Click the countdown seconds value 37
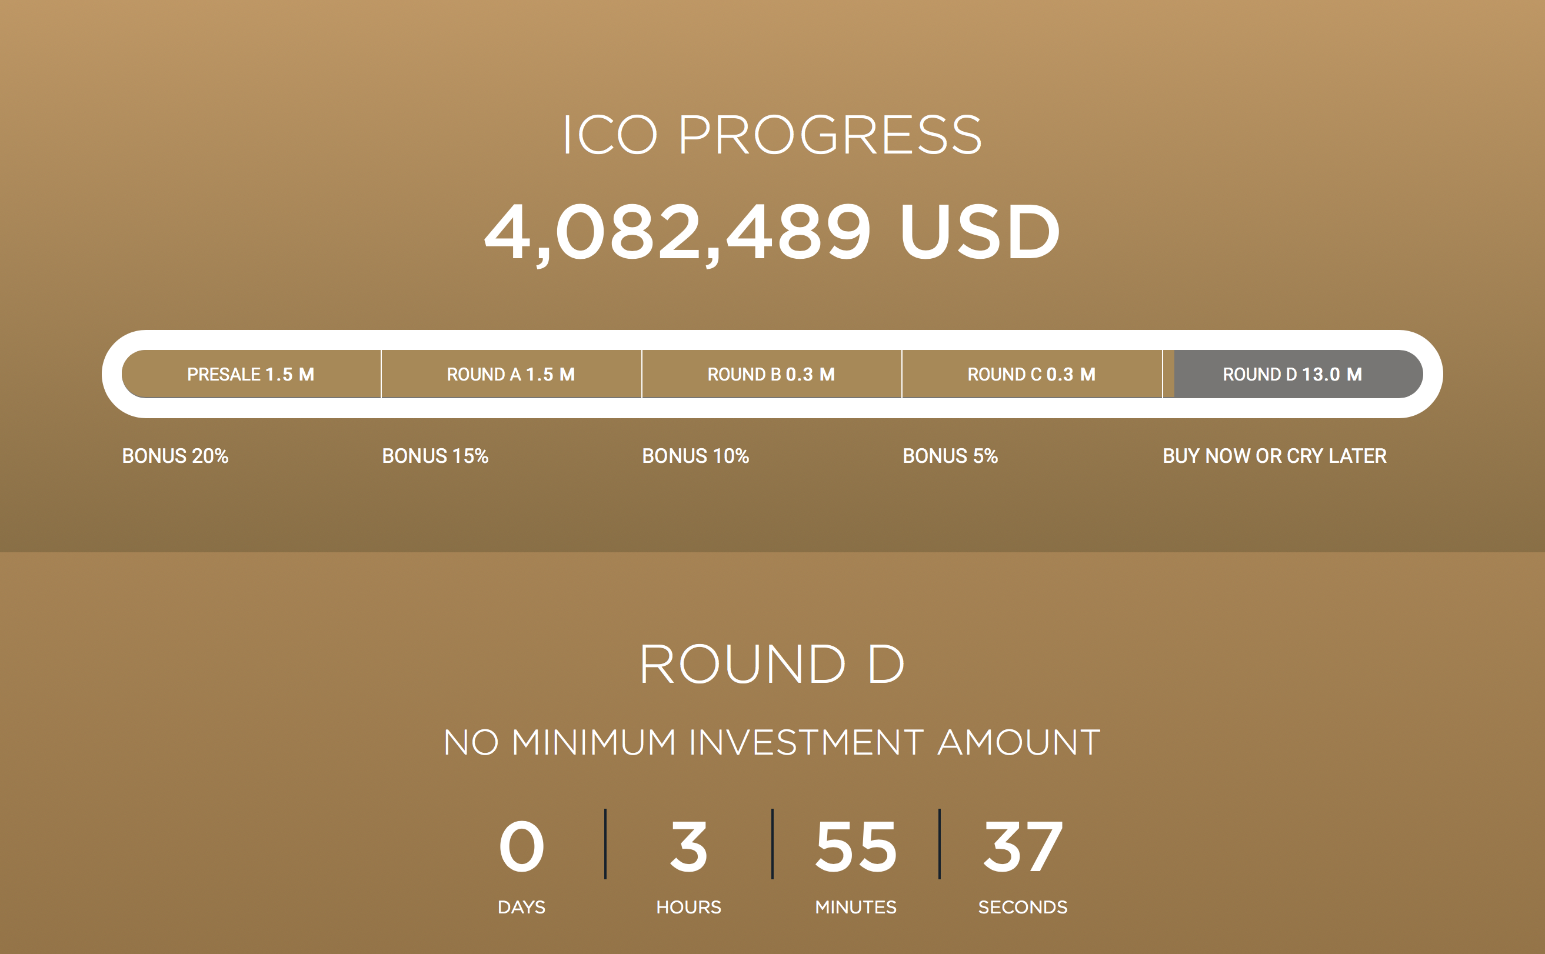1545x954 pixels. pos(1023,846)
